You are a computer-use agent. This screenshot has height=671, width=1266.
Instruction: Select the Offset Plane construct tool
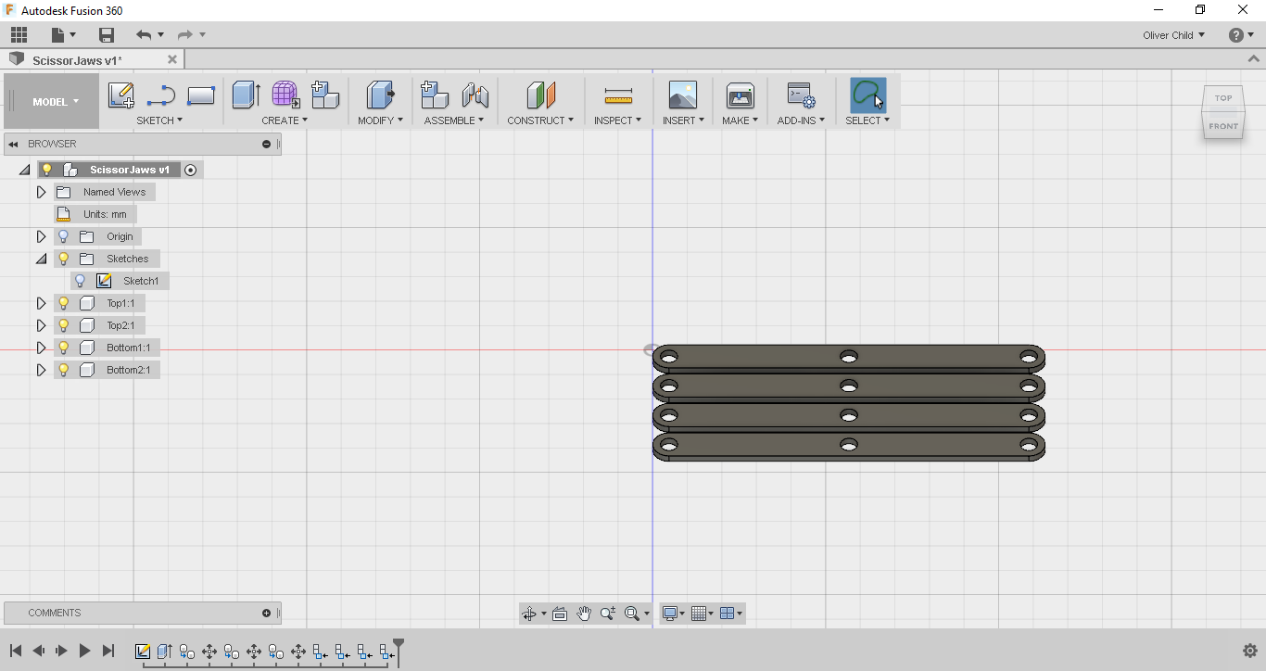(540, 95)
